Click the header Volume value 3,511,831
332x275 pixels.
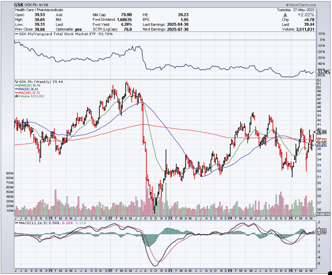[x=305, y=29]
